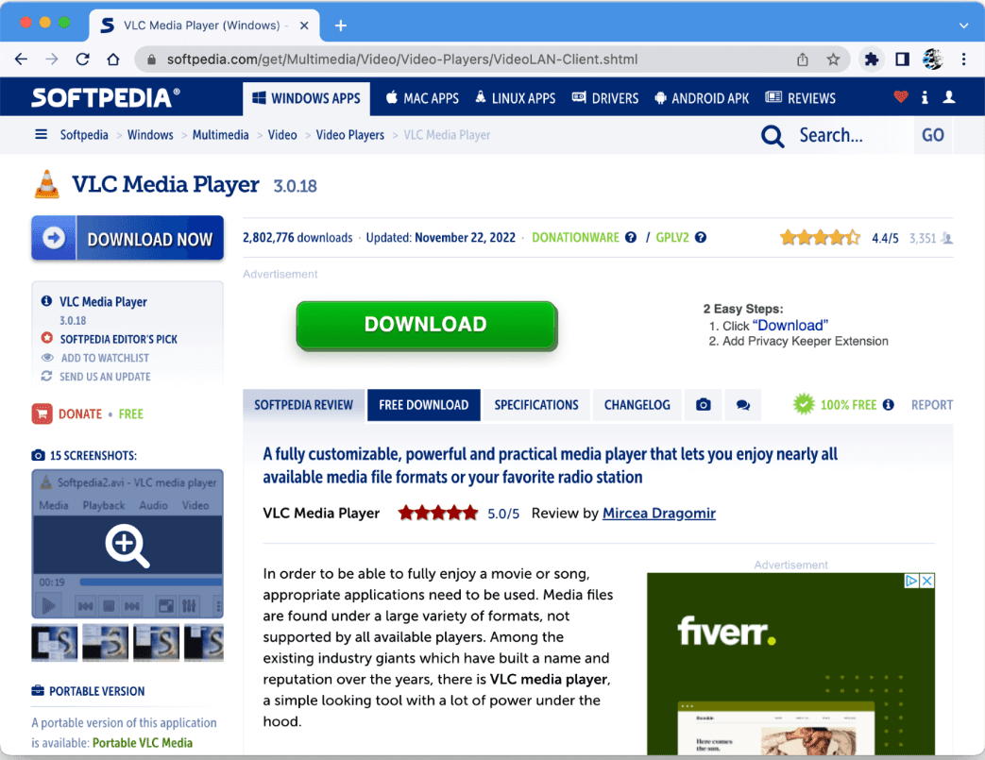Show help for GPLV2 license
985x760 pixels.
tap(701, 237)
